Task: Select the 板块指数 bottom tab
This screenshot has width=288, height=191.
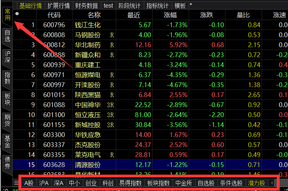Action: [158, 183]
